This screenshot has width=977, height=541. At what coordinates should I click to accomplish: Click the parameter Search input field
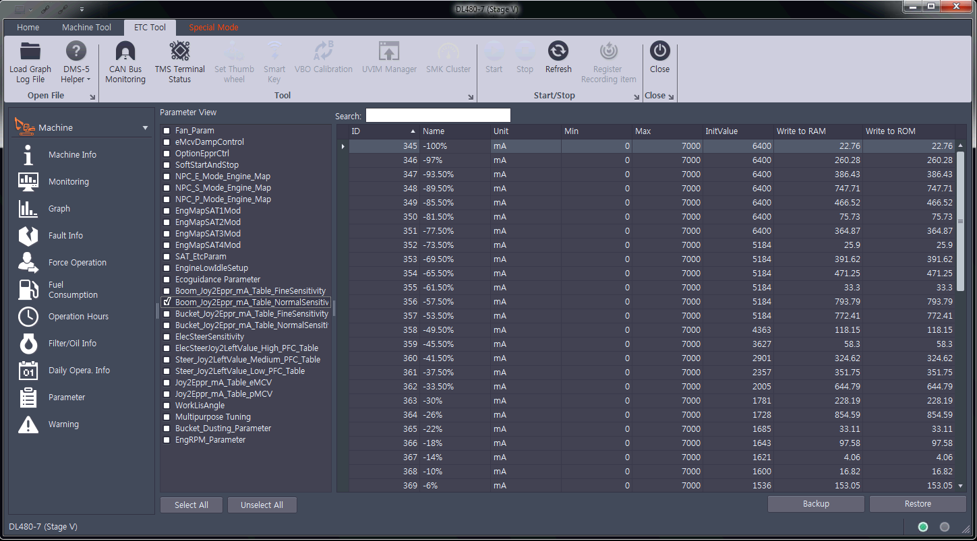pos(438,116)
